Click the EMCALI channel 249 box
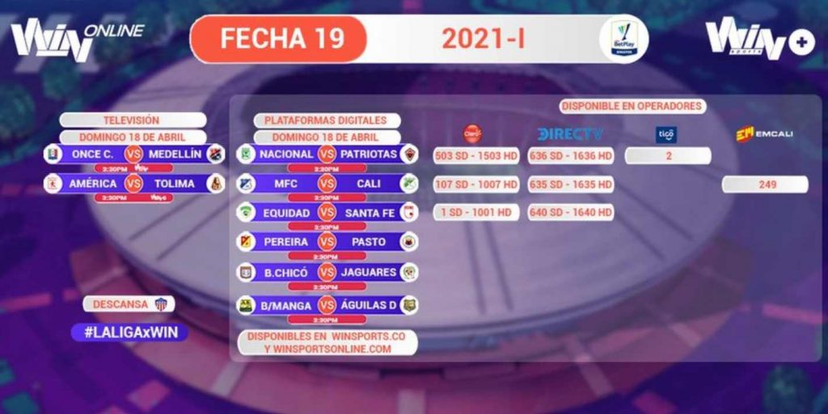The image size is (828, 414). (x=765, y=184)
